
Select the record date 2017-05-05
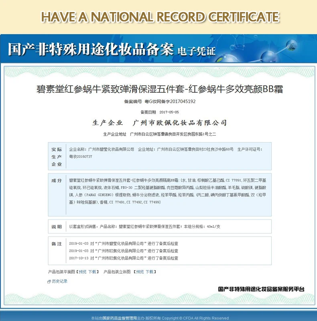tap(169, 112)
